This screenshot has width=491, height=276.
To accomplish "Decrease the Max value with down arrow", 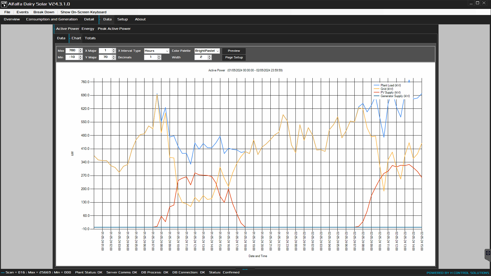I will click(81, 52).
